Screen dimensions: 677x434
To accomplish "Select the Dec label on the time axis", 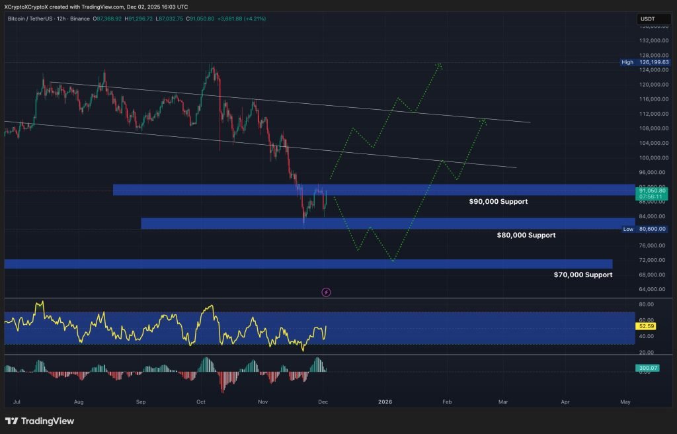I will coord(323,402).
